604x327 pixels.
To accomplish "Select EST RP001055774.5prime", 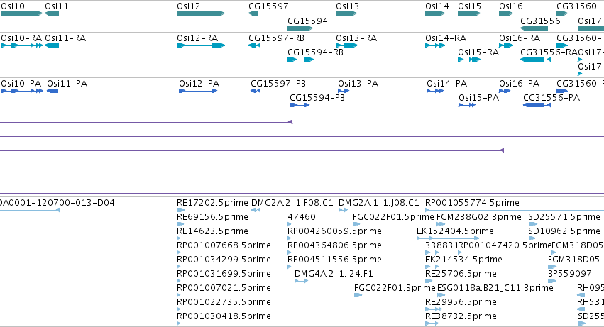I will click(x=472, y=203).
